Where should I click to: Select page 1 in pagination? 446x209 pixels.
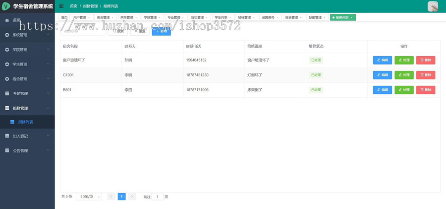121,197
